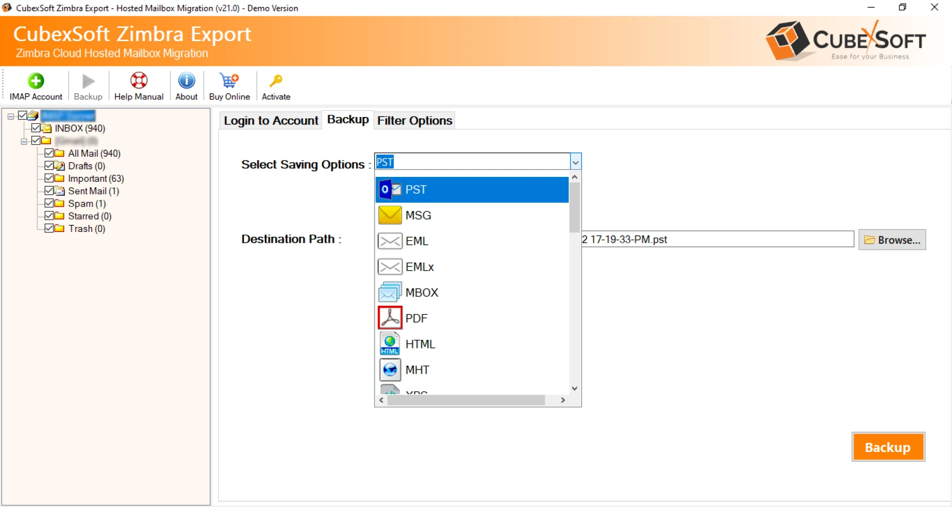Click the Browse button for destination path
952x507 pixels.
click(892, 239)
